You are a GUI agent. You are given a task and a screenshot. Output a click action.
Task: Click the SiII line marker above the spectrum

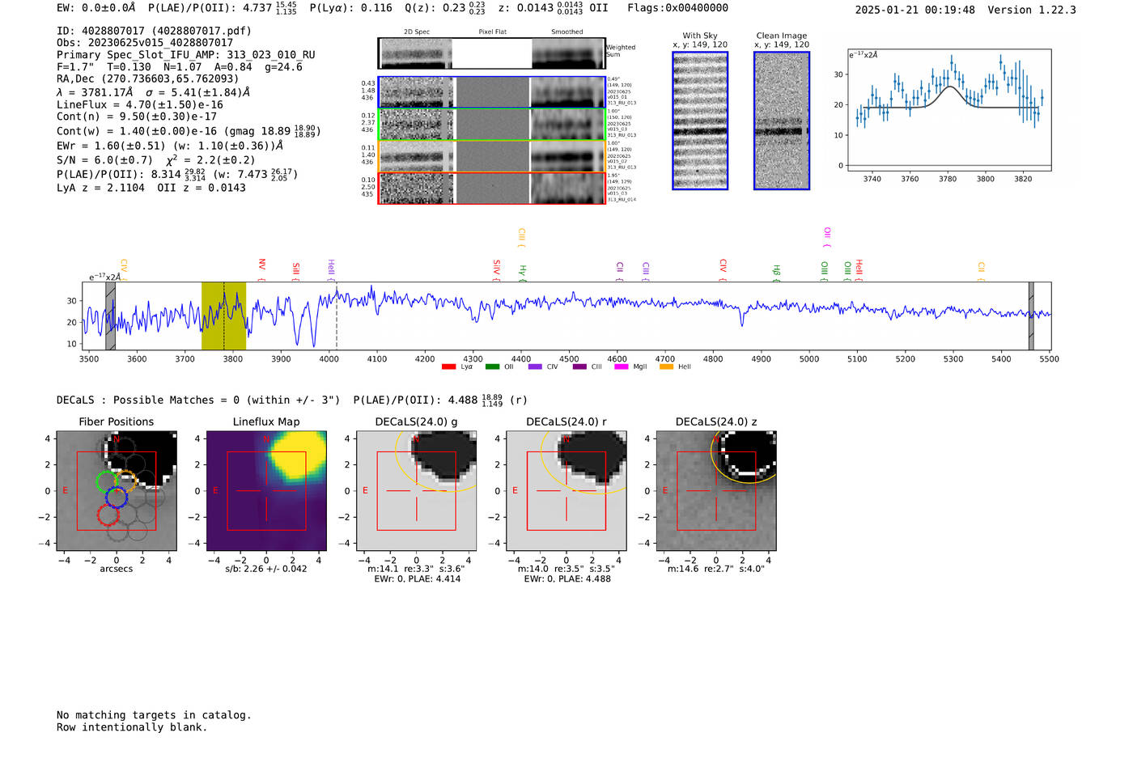tap(295, 270)
